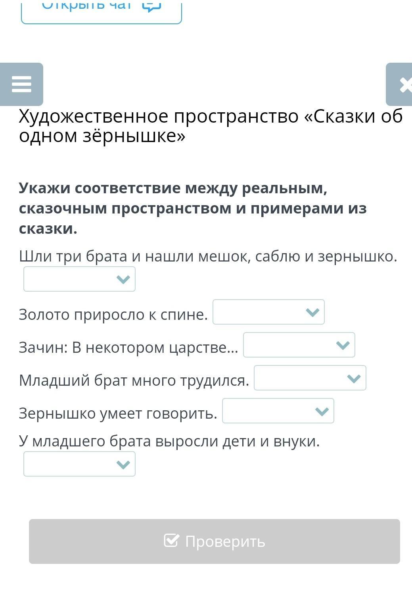Click the chat bubble icon
The width and height of the screenshot is (412, 598).
tap(151, 6)
